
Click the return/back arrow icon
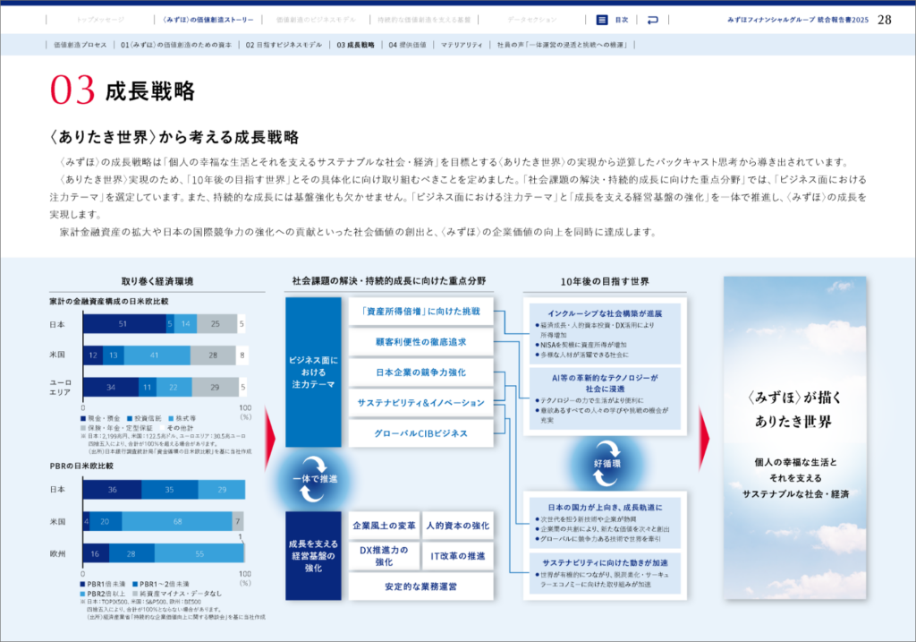coord(652,19)
